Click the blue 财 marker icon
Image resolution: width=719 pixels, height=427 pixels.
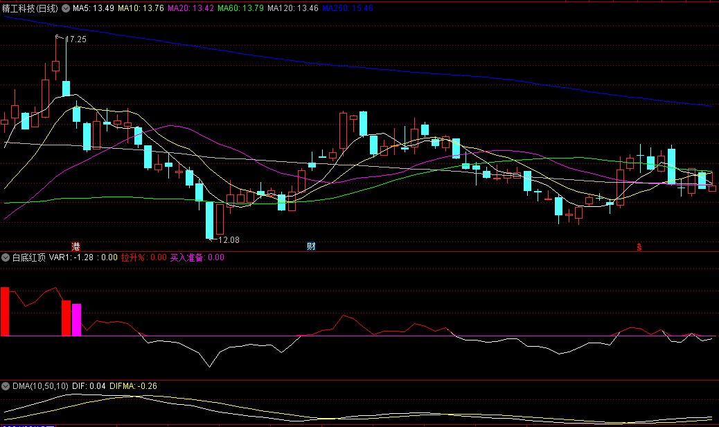point(311,246)
